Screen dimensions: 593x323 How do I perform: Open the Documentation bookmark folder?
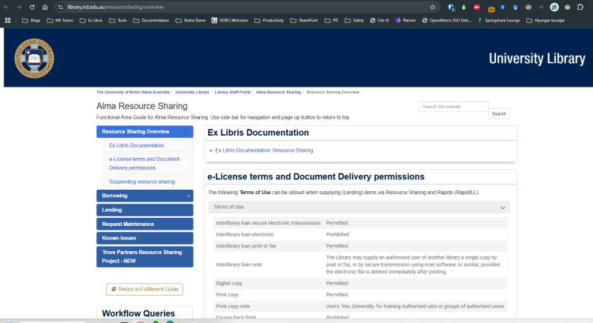[x=151, y=21]
